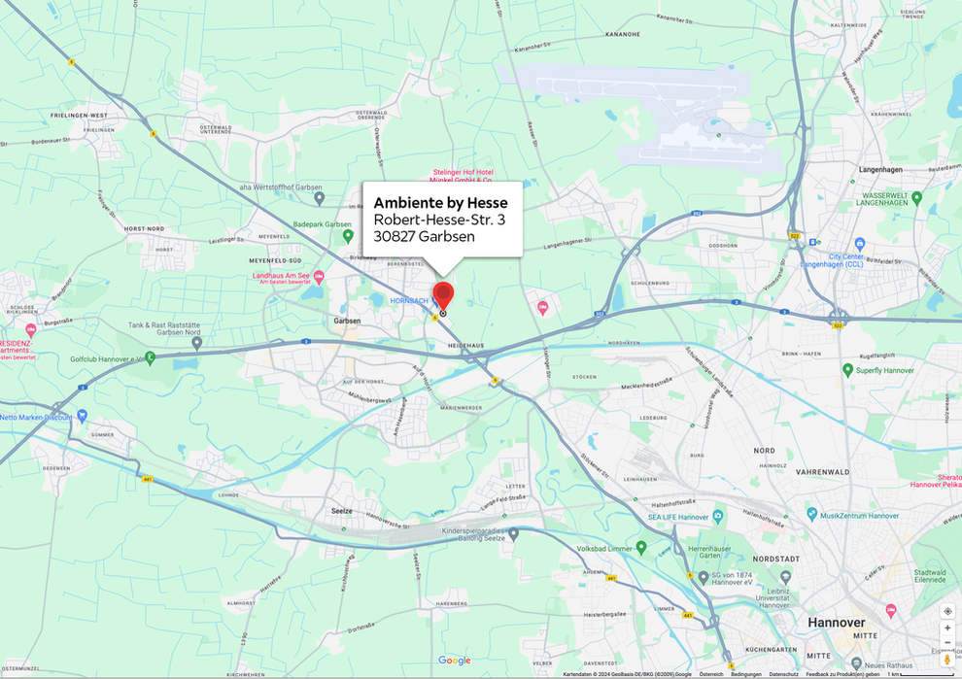Open the Wasserwelt Langenhagen marker
Viewport: 962px width, 679px height.
pyautogui.click(x=916, y=198)
